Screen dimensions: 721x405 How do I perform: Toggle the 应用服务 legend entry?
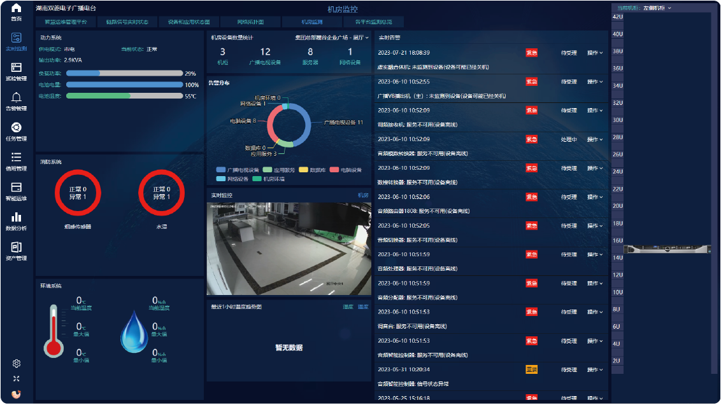(278, 170)
